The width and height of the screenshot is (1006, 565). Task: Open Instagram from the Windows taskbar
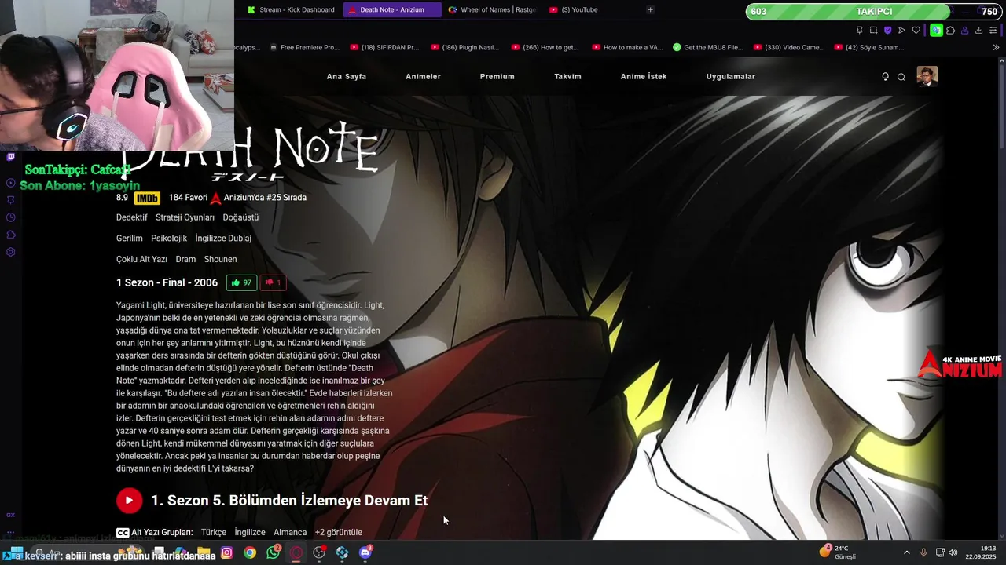click(x=227, y=552)
